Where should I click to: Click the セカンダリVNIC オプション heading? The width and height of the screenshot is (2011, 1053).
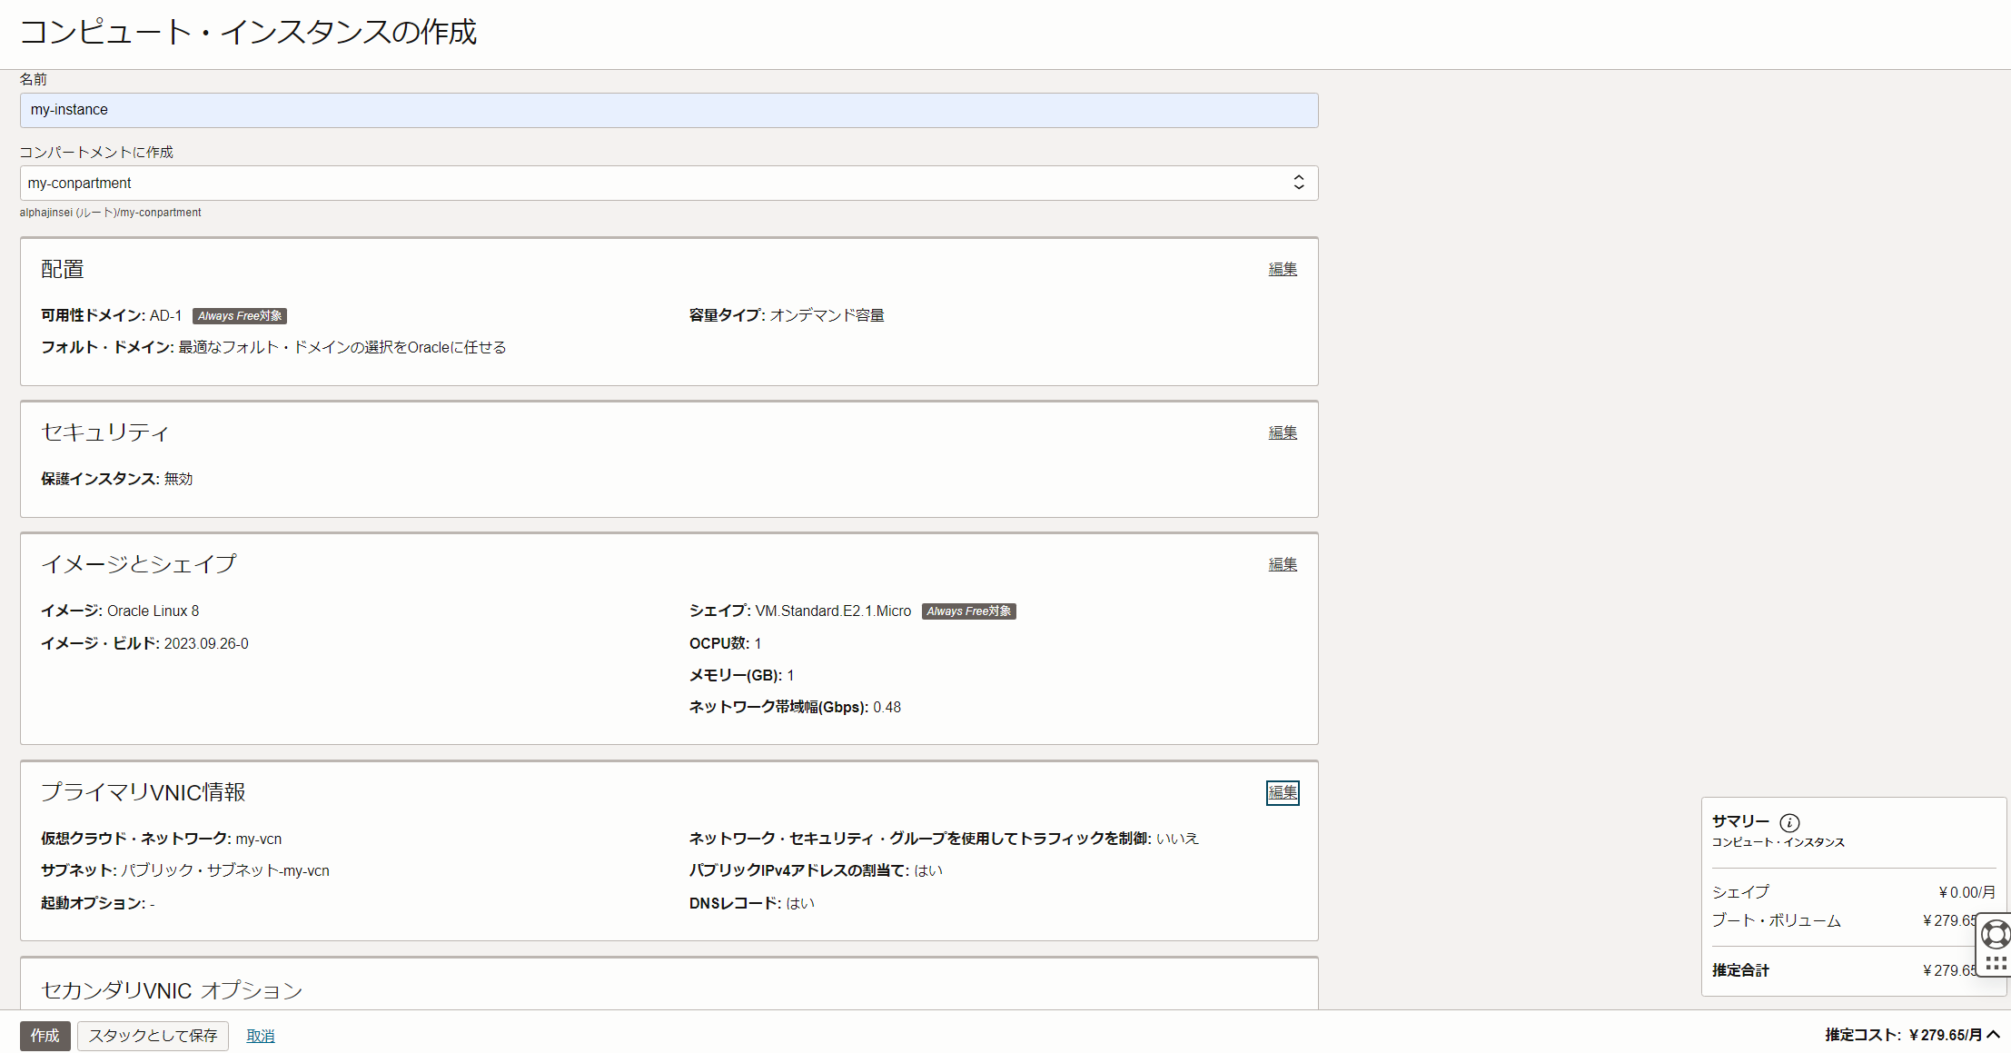(x=172, y=990)
